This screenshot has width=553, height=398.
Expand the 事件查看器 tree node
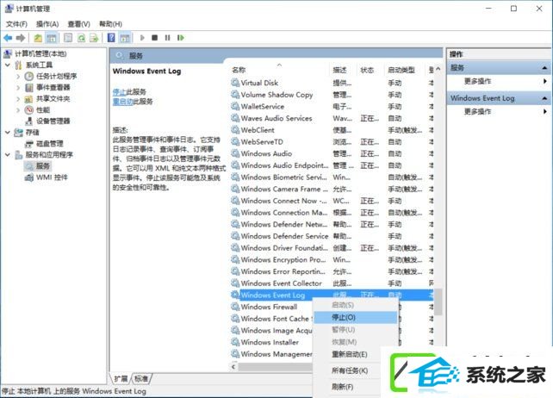(18, 88)
